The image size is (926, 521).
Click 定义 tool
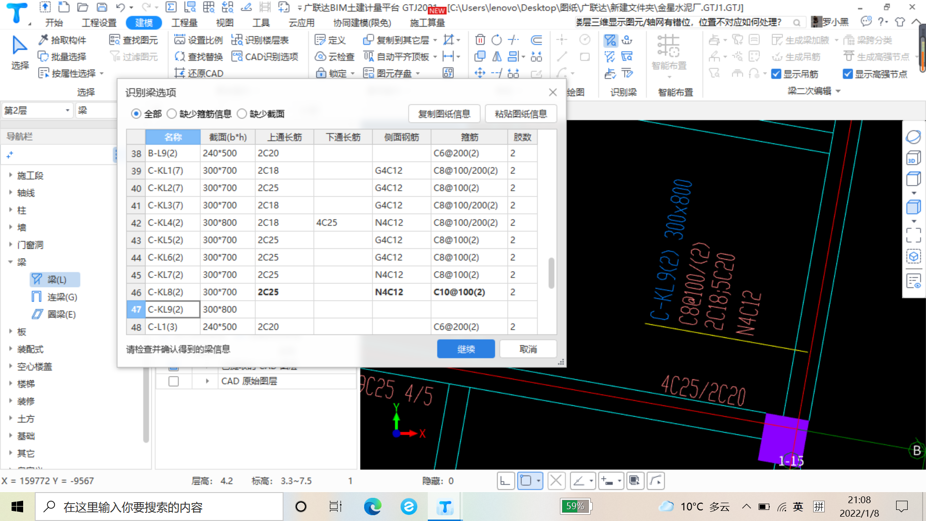(x=330, y=40)
